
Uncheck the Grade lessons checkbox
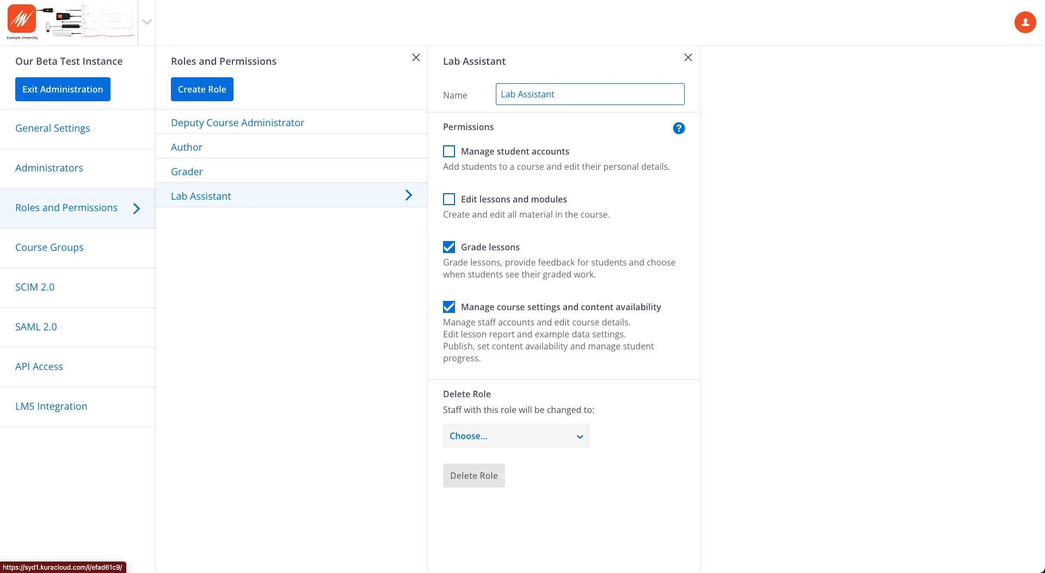click(x=449, y=247)
